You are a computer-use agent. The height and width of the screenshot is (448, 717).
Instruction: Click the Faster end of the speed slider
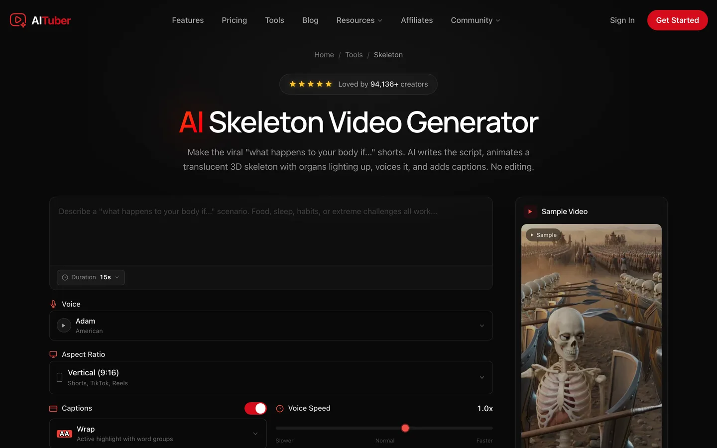[x=484, y=441]
